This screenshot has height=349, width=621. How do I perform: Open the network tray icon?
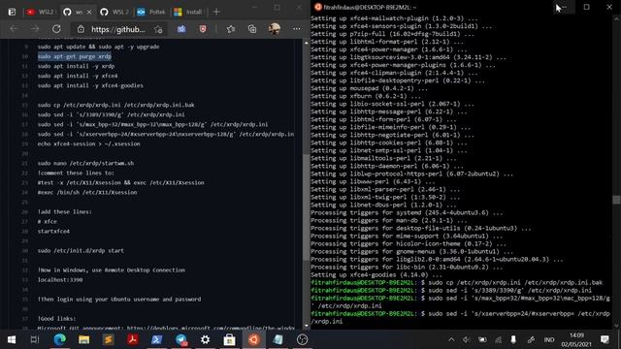[x=498, y=339]
